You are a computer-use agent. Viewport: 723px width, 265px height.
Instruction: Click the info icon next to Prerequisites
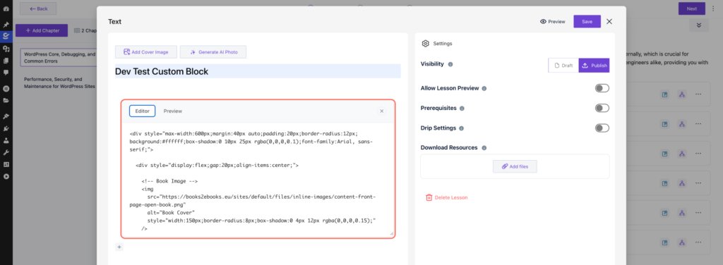[x=462, y=108]
